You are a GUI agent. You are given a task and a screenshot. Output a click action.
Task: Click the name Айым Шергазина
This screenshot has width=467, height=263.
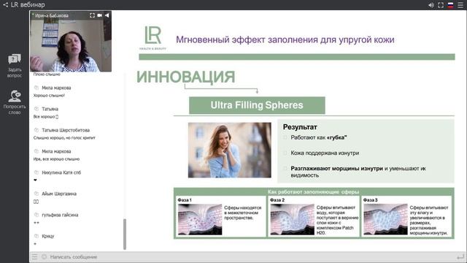59,194
